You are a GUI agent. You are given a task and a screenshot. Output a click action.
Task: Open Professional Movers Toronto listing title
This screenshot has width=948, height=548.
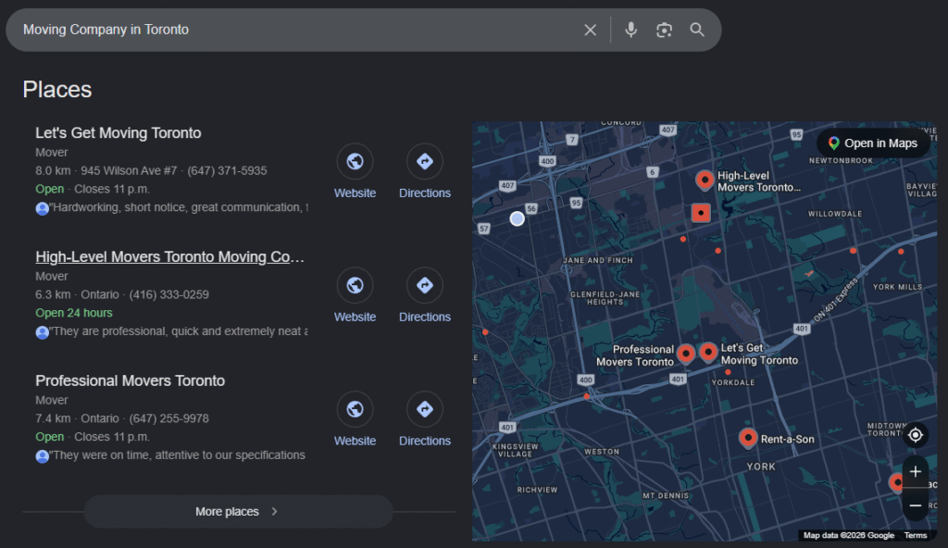[130, 381]
